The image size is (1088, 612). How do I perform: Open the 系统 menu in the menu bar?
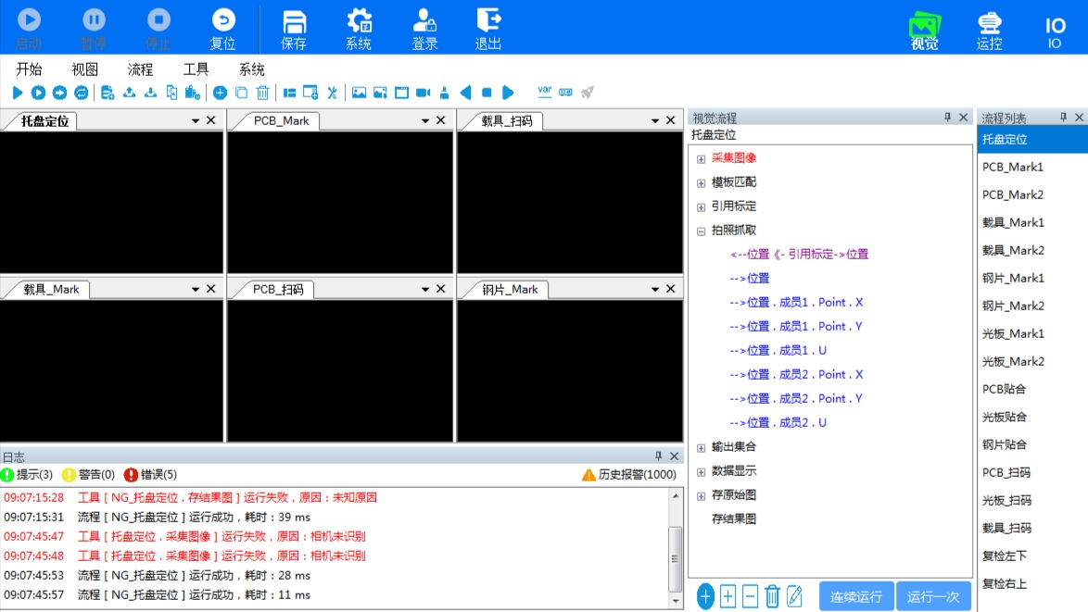pos(252,69)
